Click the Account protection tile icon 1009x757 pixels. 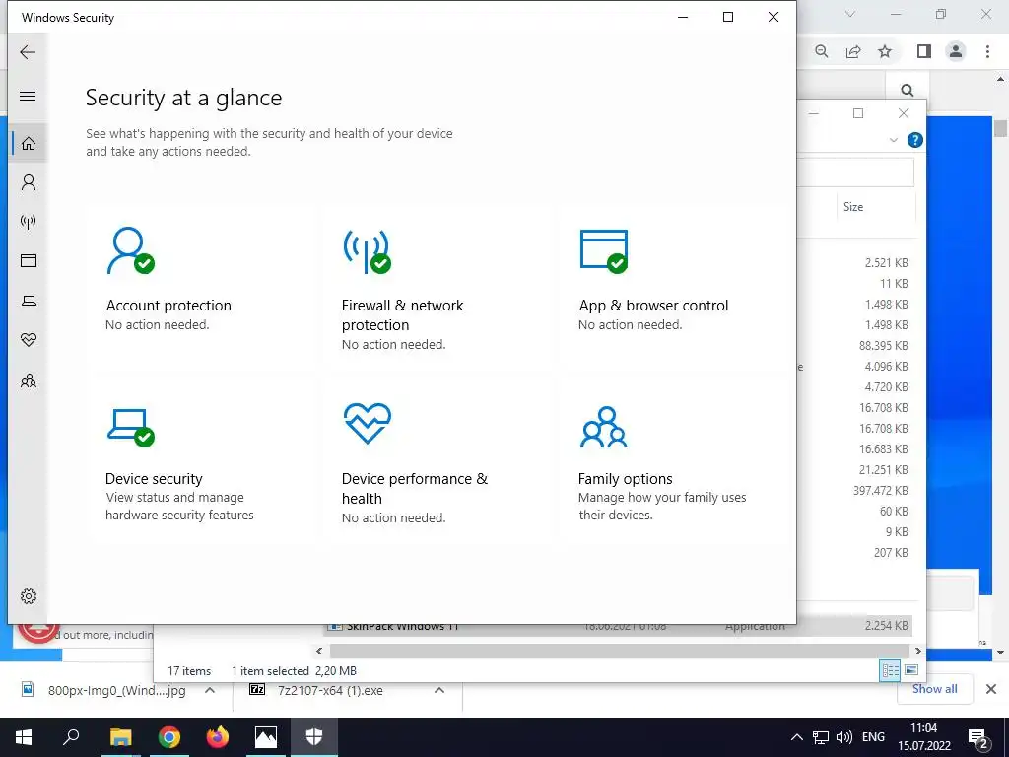pyautogui.click(x=130, y=250)
